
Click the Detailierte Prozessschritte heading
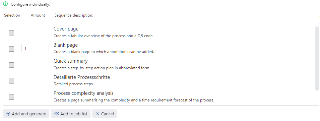pyautogui.click(x=82, y=77)
